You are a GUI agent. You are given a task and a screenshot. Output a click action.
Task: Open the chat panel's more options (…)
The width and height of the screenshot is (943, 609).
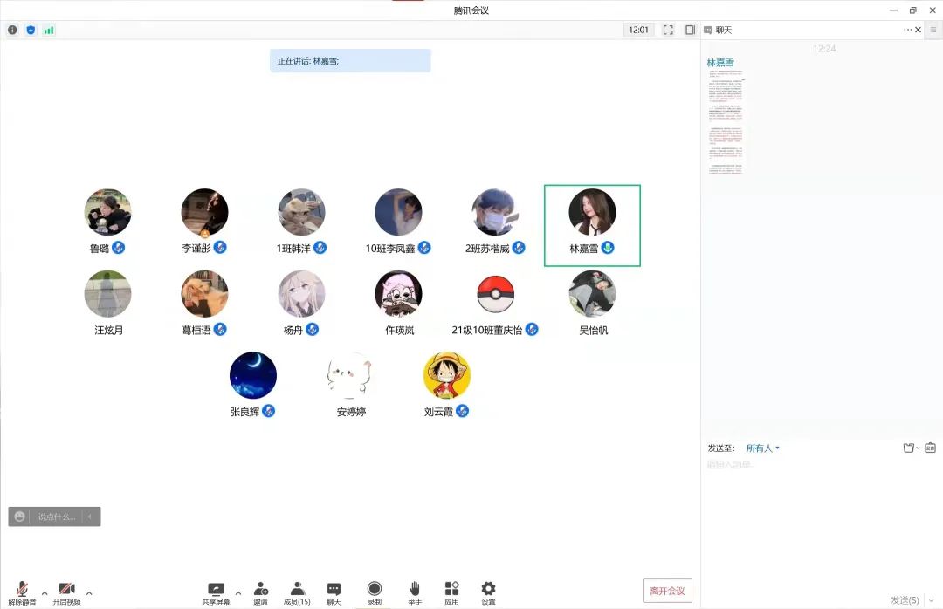907,30
